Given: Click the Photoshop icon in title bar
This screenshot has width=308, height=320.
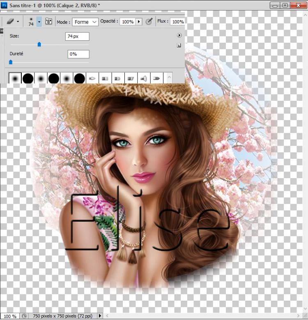Looking at the screenshot, I should tap(5, 5).
